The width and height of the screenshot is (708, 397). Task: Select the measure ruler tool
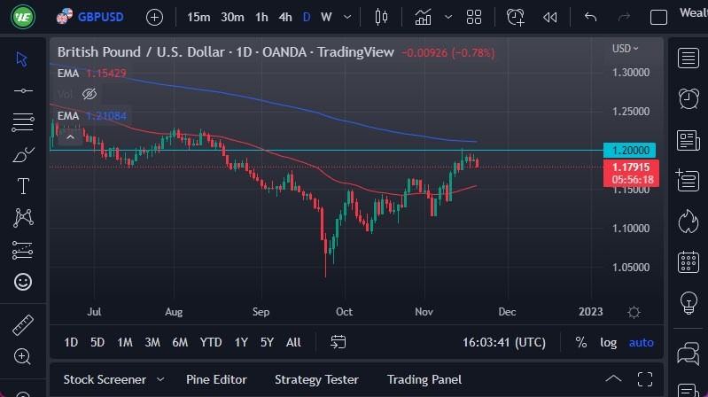tap(22, 324)
